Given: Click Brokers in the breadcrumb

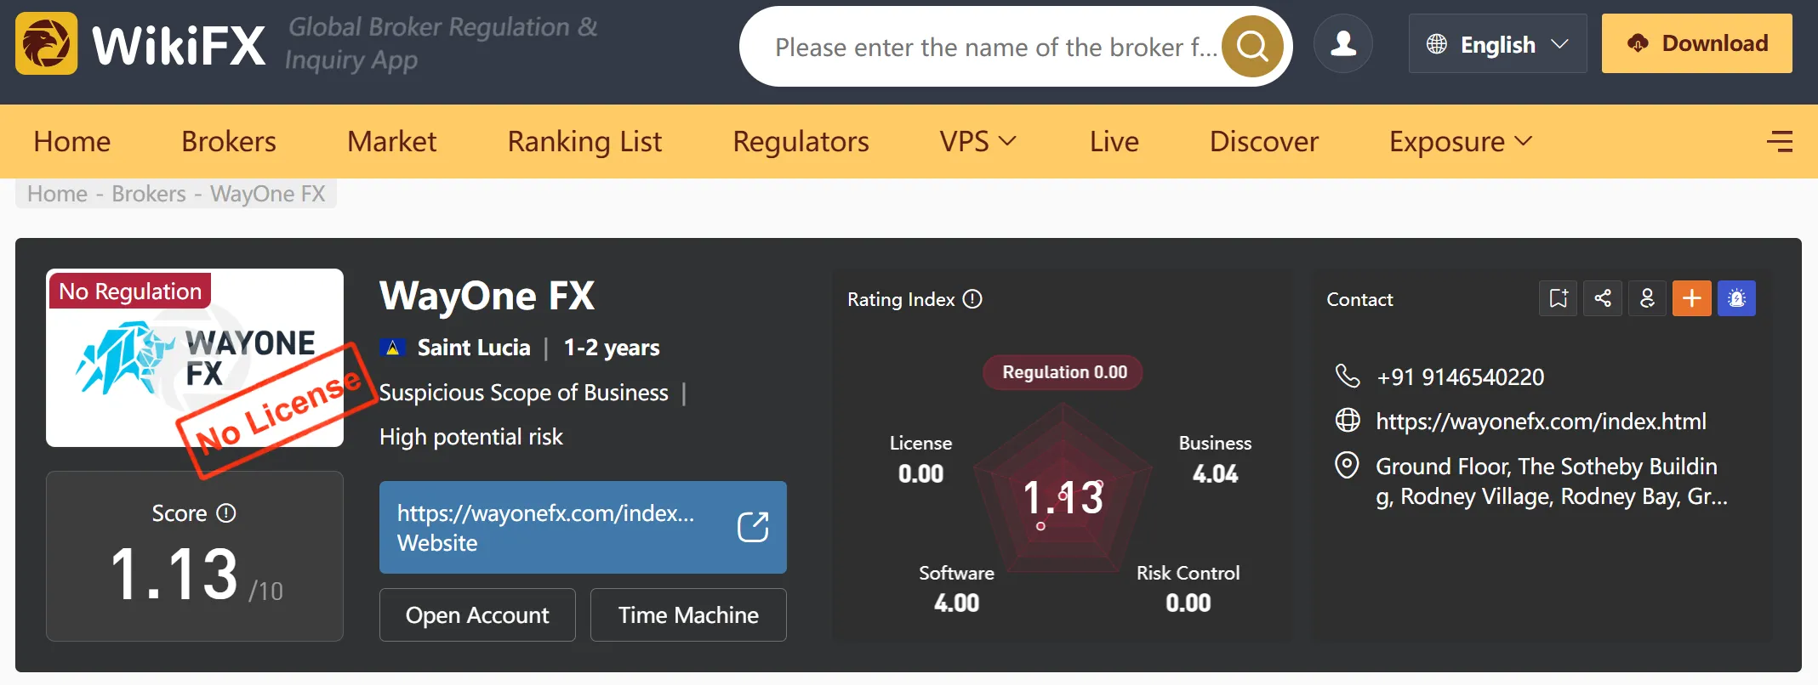Looking at the screenshot, I should [149, 194].
